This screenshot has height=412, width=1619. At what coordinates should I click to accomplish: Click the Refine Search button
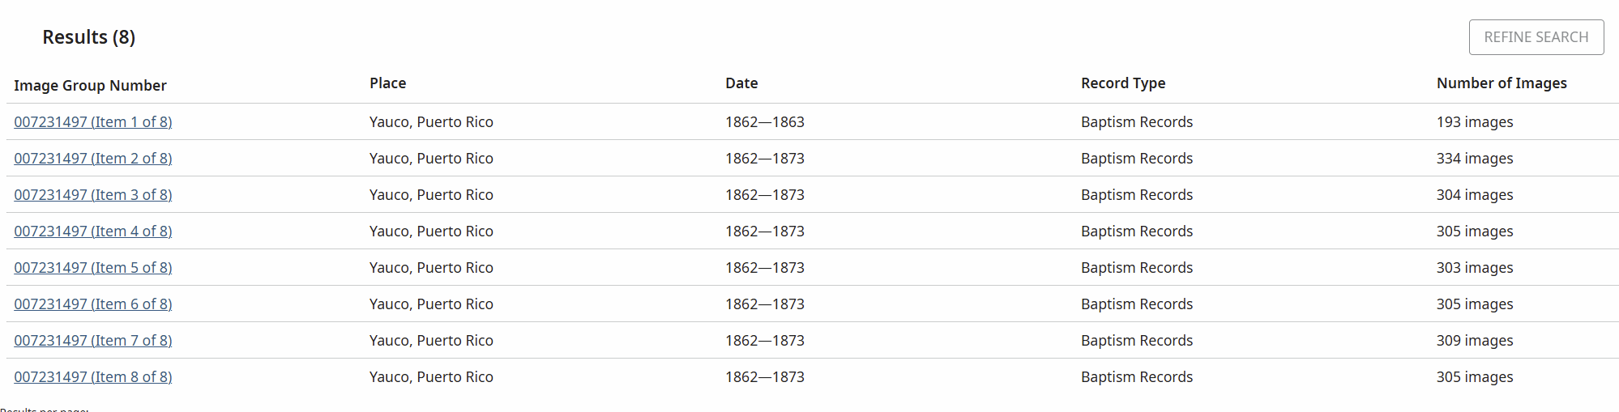pos(1536,37)
